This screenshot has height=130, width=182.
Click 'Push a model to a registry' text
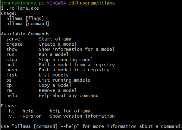[x=74, y=70]
